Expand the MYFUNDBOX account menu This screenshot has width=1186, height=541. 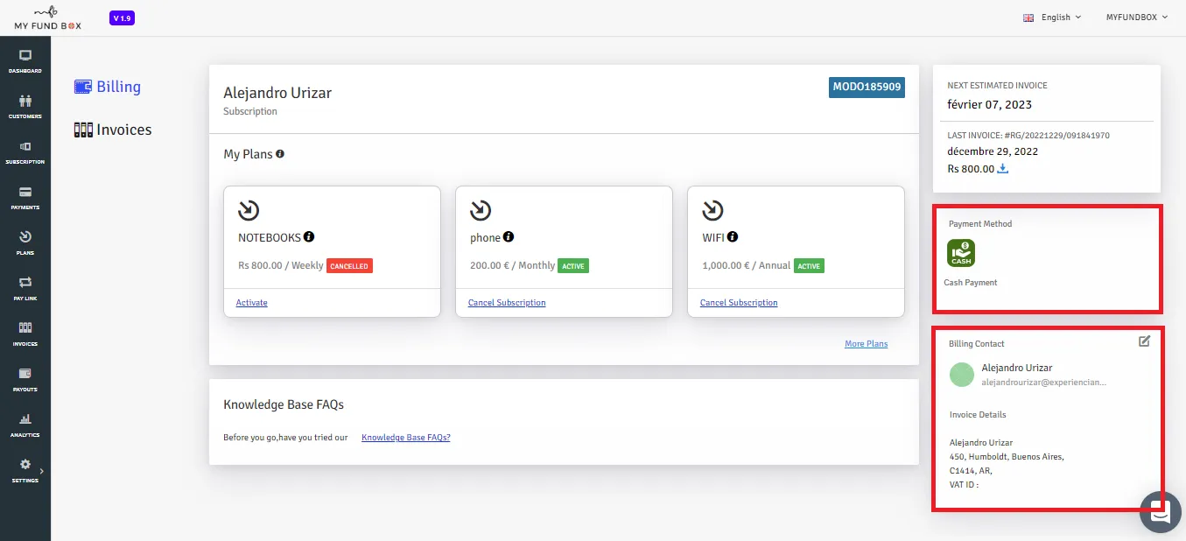pos(1138,18)
